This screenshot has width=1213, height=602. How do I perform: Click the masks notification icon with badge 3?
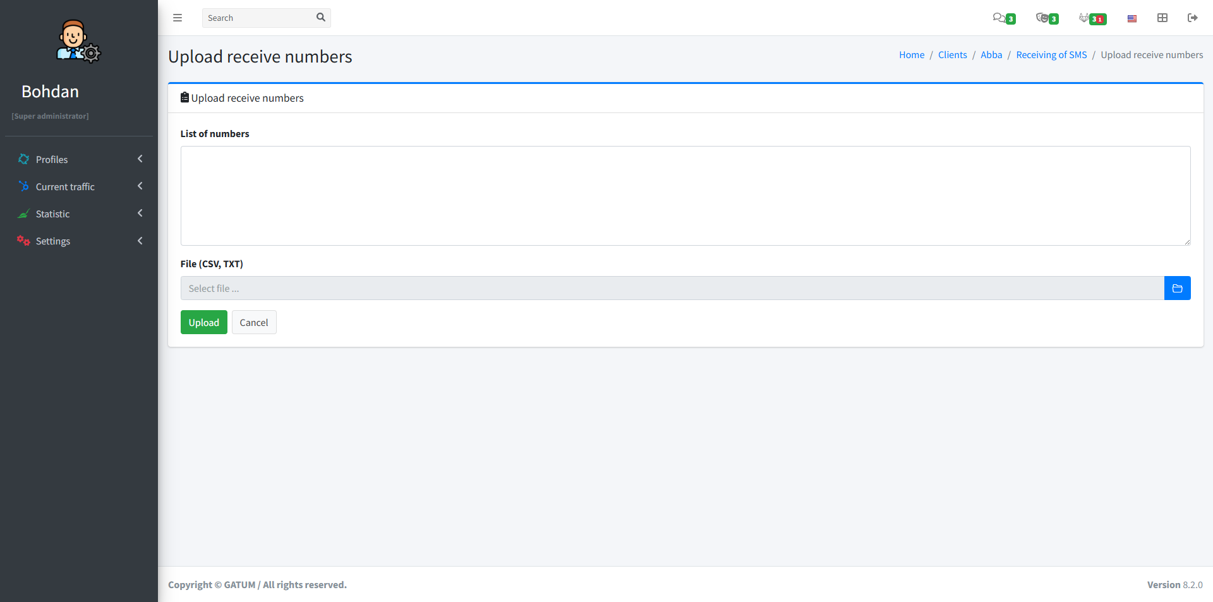(1044, 18)
